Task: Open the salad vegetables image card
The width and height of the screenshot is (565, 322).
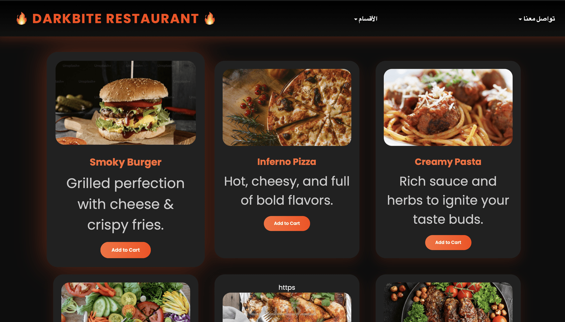Action: tap(126, 302)
